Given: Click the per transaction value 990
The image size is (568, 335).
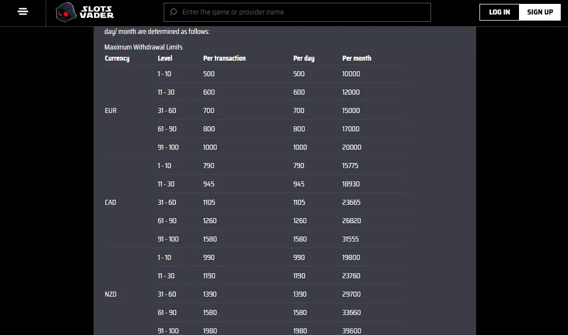Looking at the screenshot, I should click(x=209, y=258).
